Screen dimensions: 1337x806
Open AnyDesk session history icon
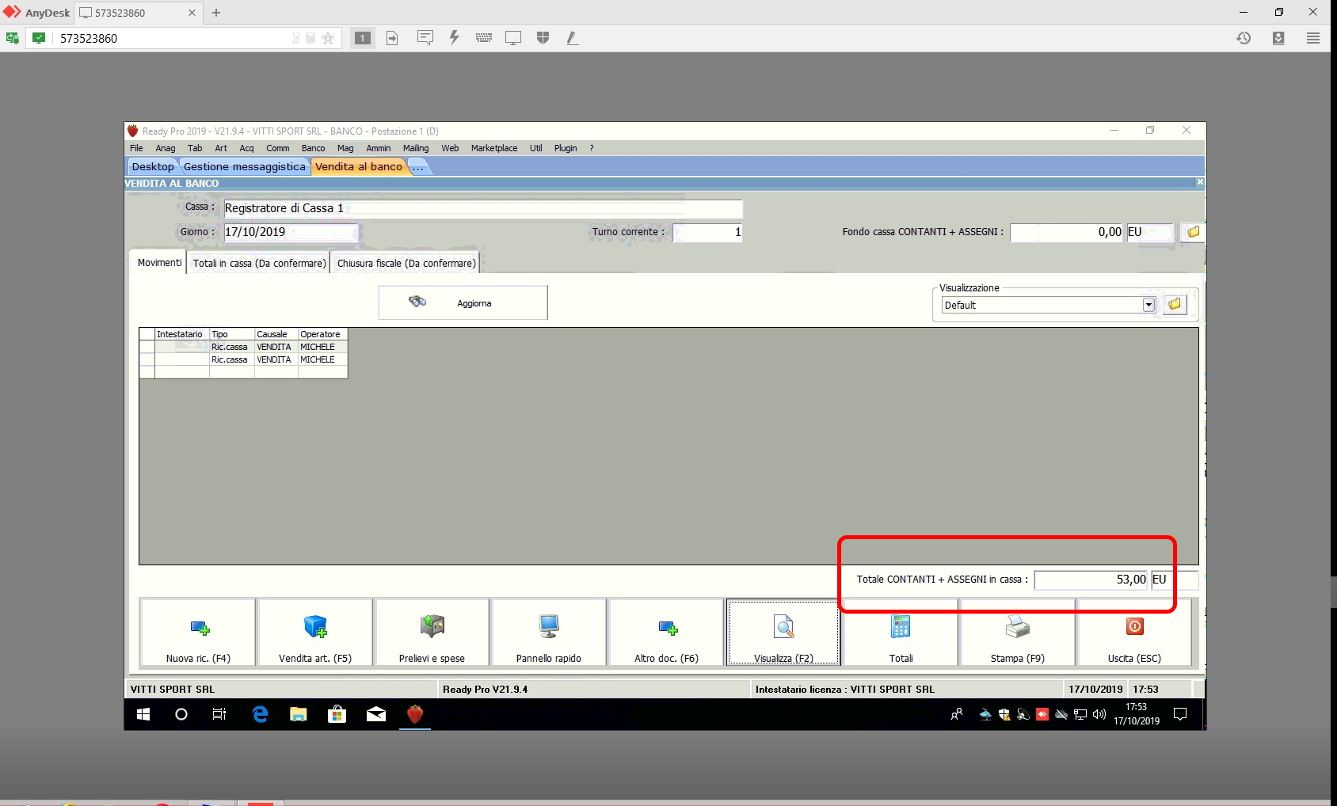[1244, 38]
